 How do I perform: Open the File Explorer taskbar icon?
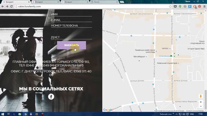tap(20, 114)
